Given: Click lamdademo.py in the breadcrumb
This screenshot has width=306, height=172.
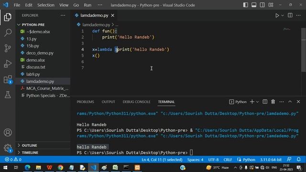Looking at the screenshot, I should (x=96, y=25).
